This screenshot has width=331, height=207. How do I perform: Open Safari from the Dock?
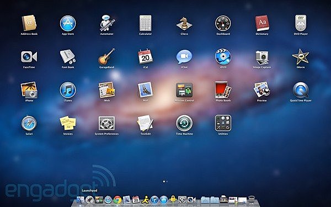[108, 200]
